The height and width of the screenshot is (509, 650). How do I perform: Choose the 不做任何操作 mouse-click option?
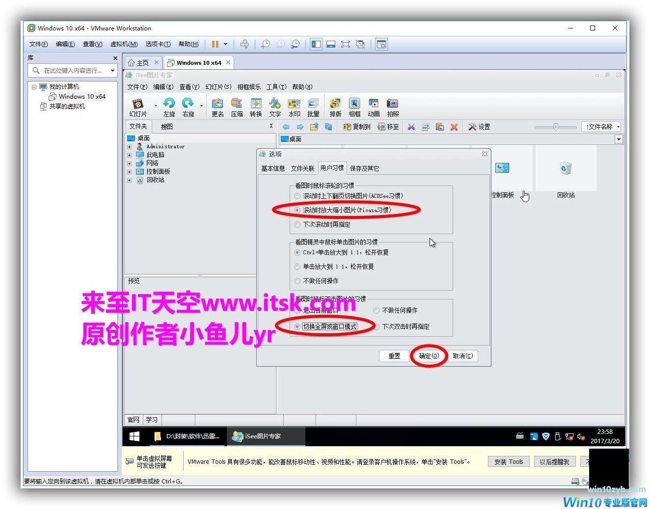(x=298, y=281)
